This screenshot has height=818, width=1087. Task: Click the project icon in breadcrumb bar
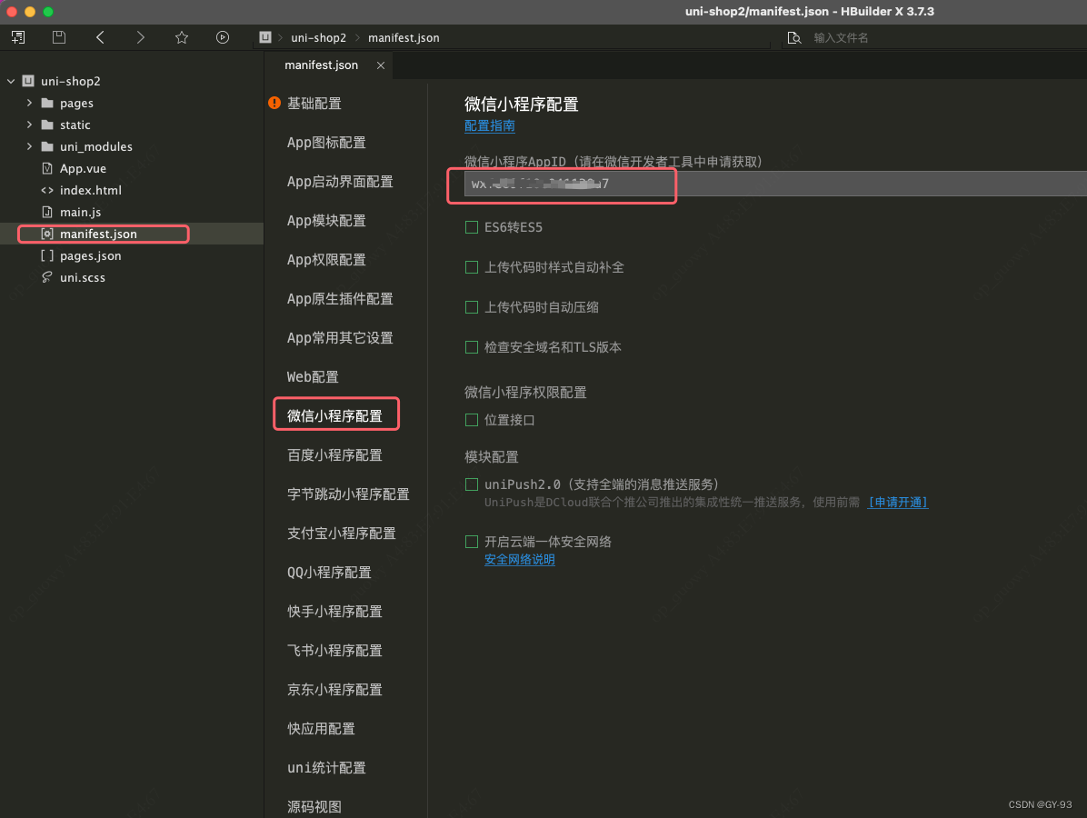click(x=264, y=37)
